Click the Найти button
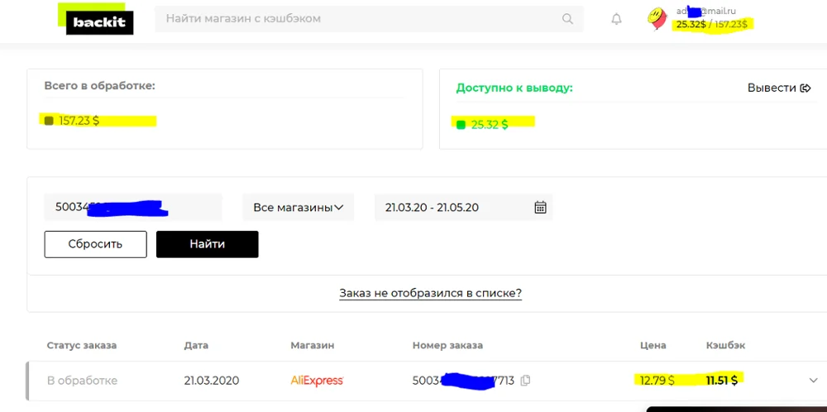Viewport: 827px width, 412px height. [x=208, y=244]
